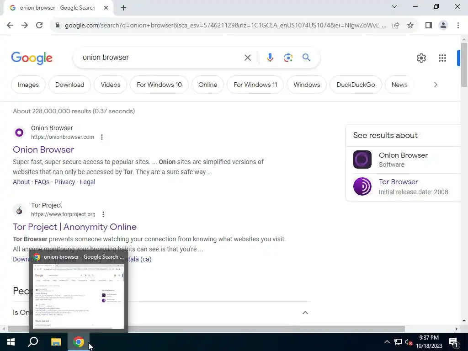Apply the For Windows 10 filter
This screenshot has height=351, width=468.
(159, 85)
